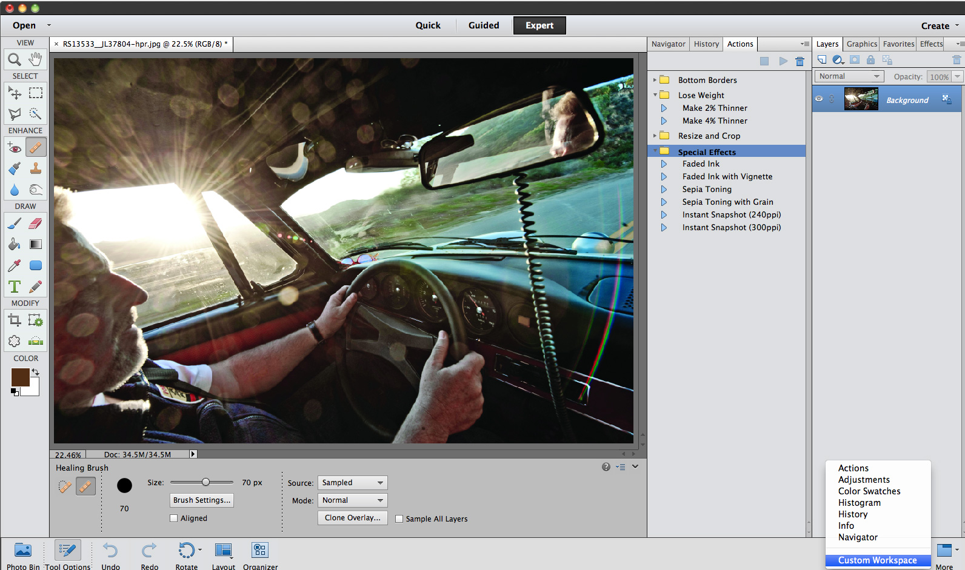Select the Move tool

[15, 93]
